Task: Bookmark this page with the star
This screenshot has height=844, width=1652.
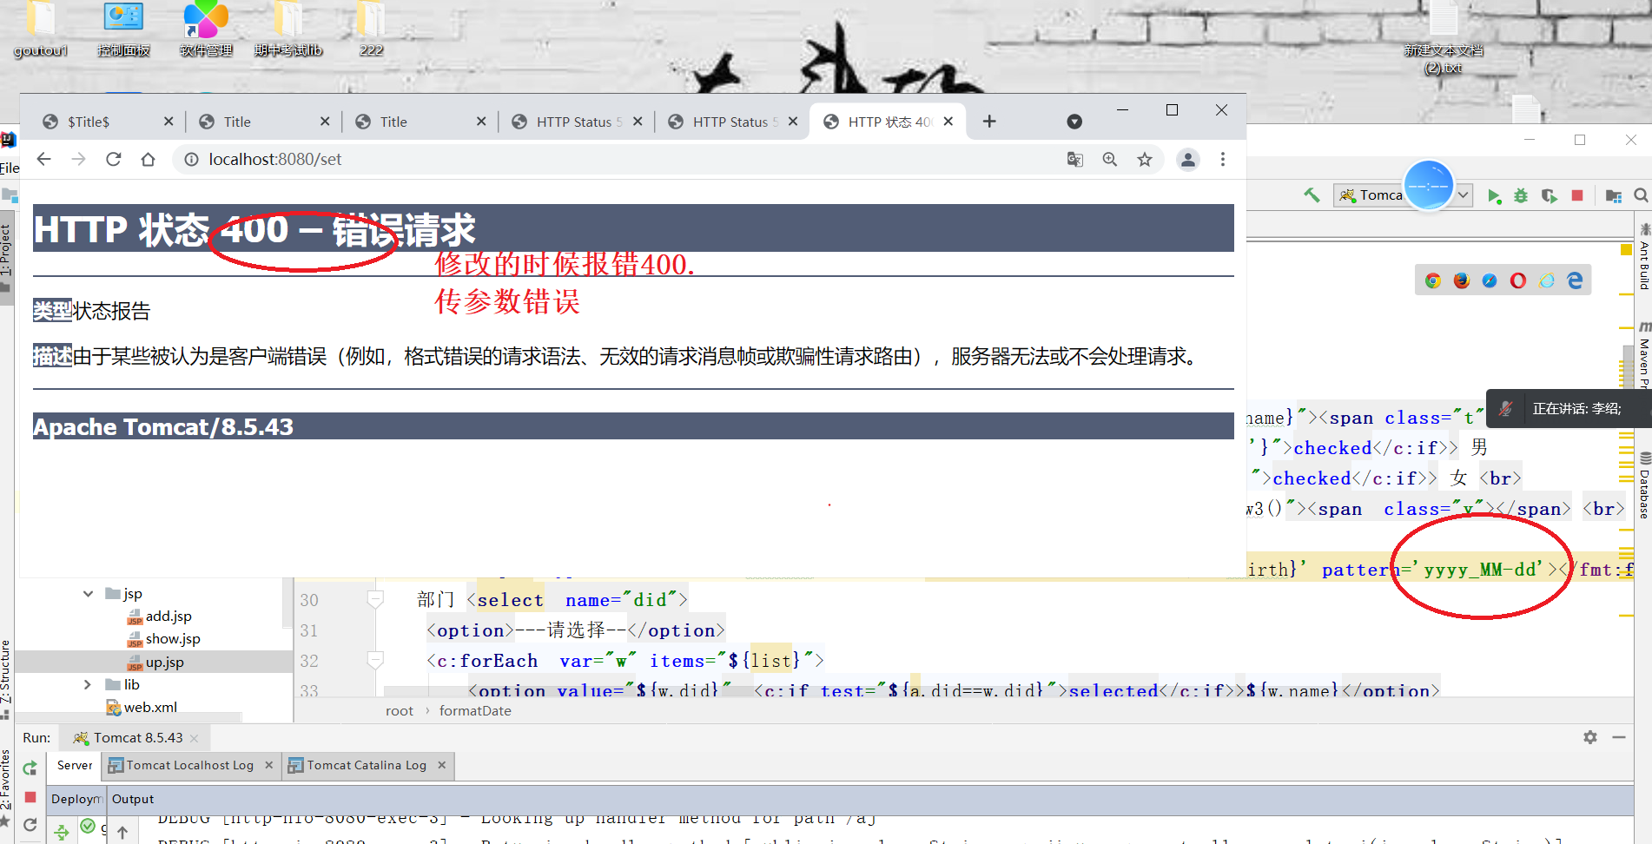Action: (1145, 159)
